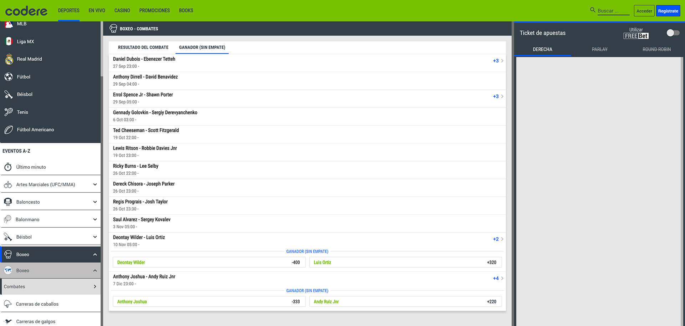Toggle the Utilizar FreeBet switch
This screenshot has width=685, height=326.
673,33
